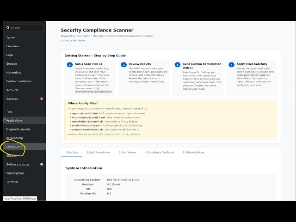Screen dimensions: 296x222
Task: Navigate to Podman containers
Action: pos(19,81)
